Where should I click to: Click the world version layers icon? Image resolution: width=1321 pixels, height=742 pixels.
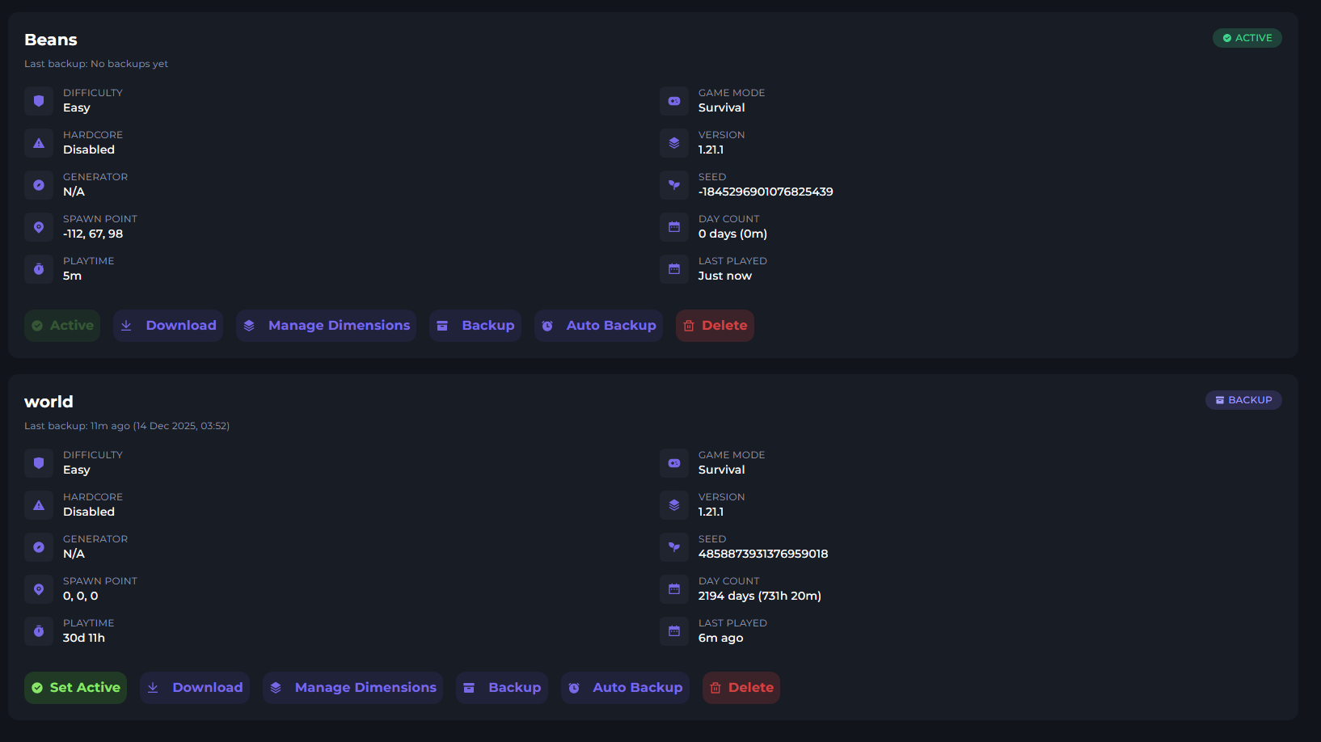[x=674, y=505]
